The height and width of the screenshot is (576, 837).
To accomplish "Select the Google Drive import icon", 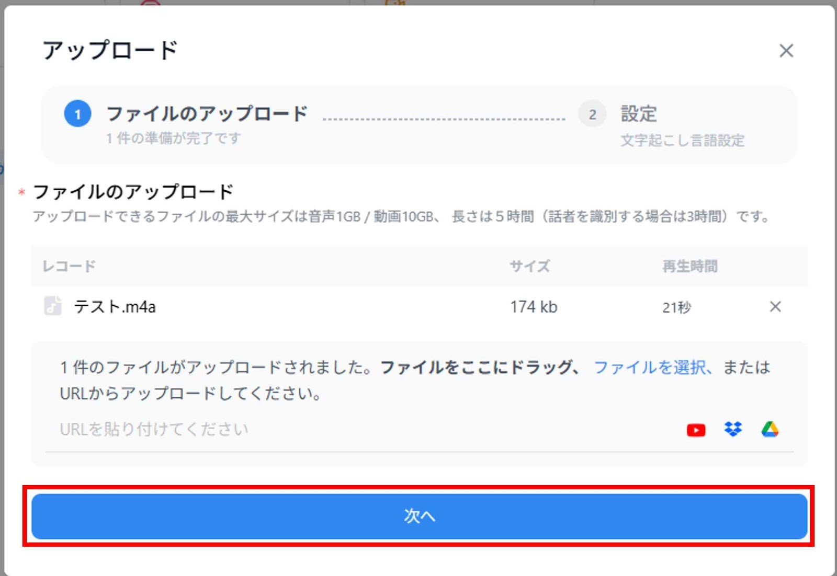I will [770, 429].
